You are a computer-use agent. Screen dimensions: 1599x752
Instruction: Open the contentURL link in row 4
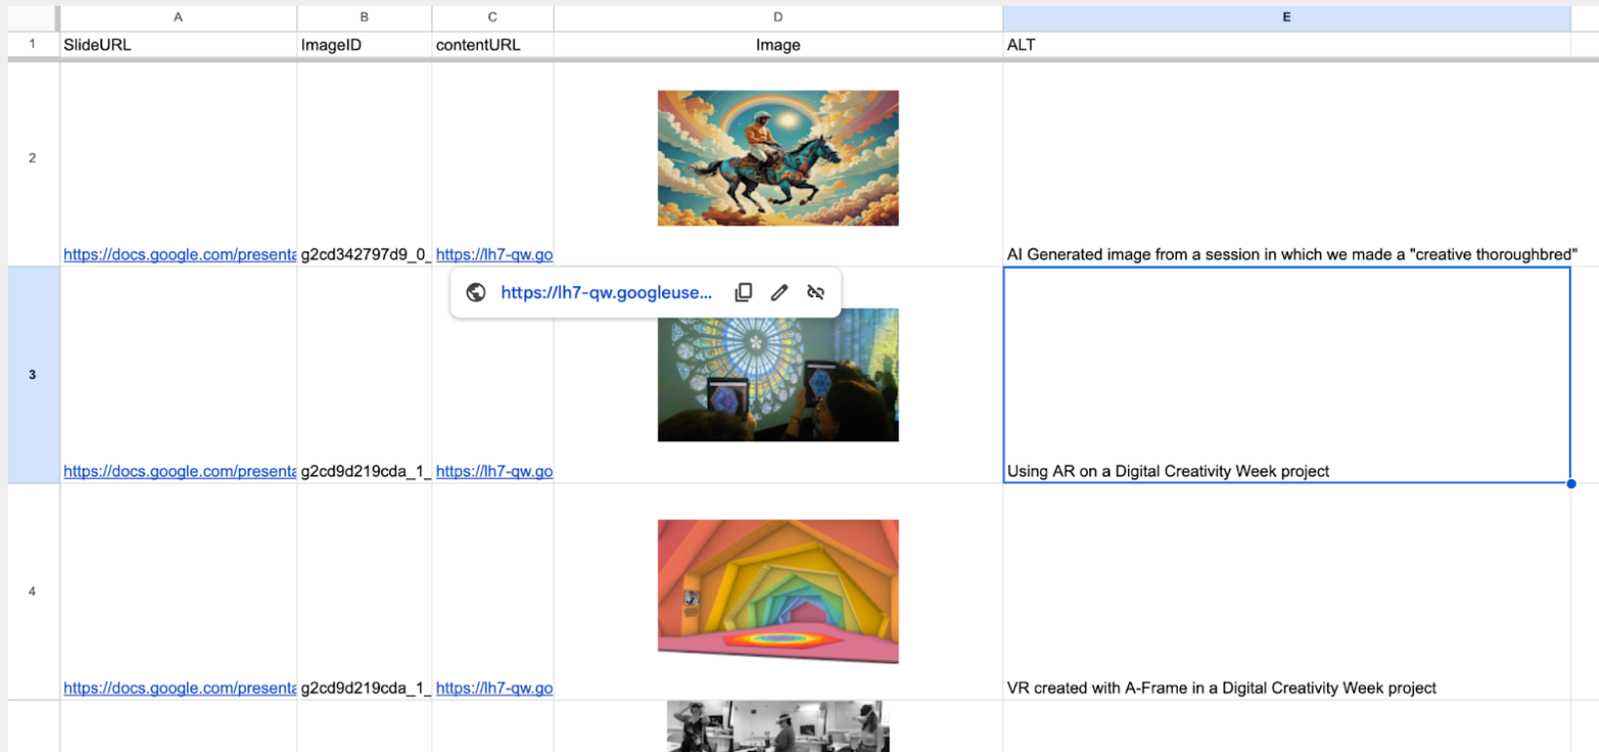click(493, 688)
